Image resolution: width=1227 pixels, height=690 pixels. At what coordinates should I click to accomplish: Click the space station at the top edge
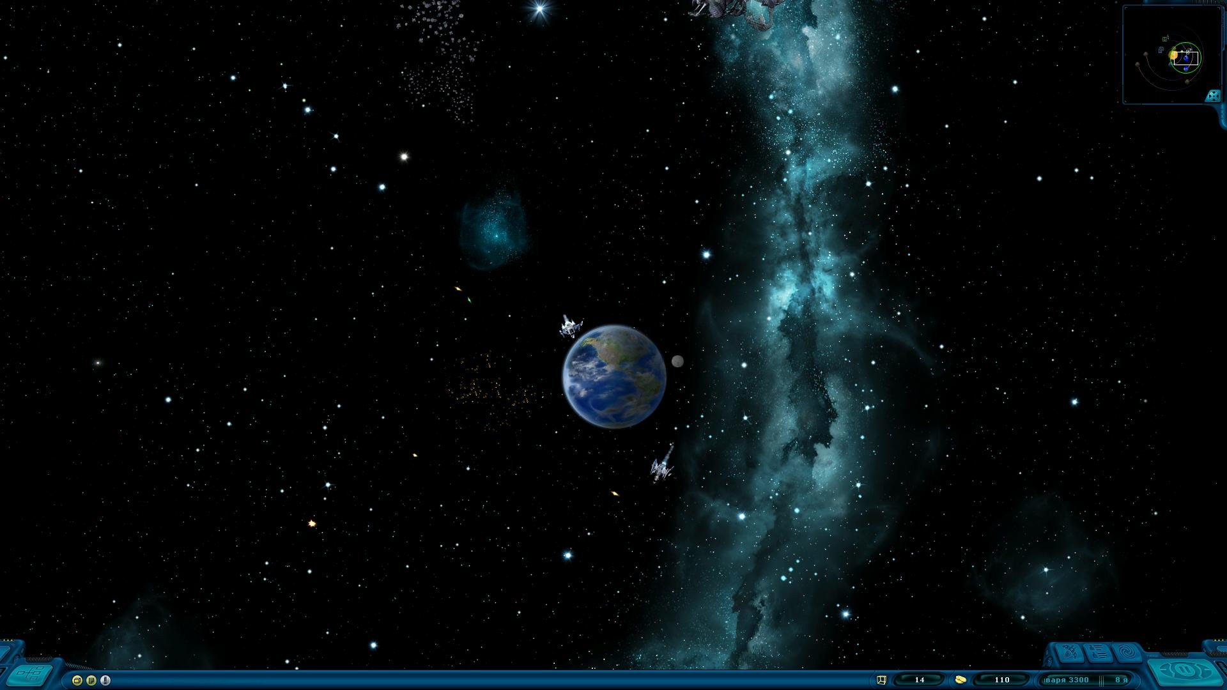(x=735, y=8)
